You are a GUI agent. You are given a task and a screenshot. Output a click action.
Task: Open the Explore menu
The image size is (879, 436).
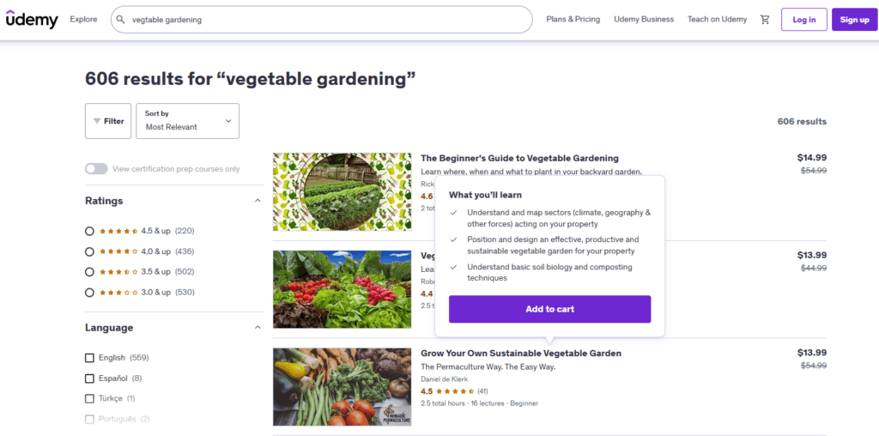point(83,20)
